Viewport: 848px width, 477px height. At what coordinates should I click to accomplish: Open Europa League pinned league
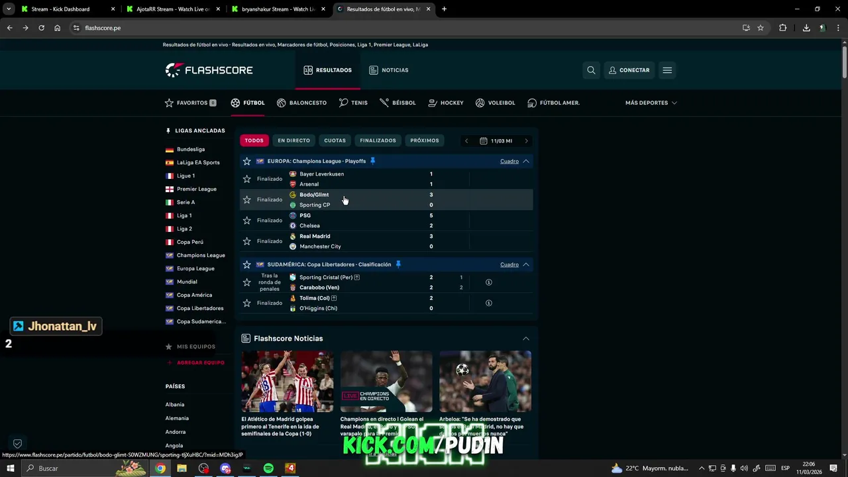click(x=195, y=268)
